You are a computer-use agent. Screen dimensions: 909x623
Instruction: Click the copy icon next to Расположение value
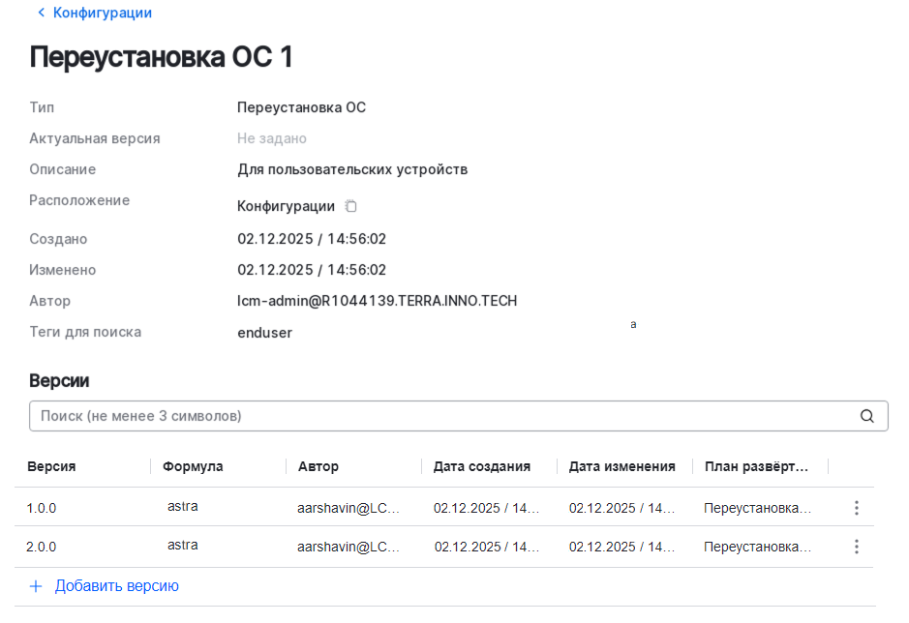pos(350,205)
